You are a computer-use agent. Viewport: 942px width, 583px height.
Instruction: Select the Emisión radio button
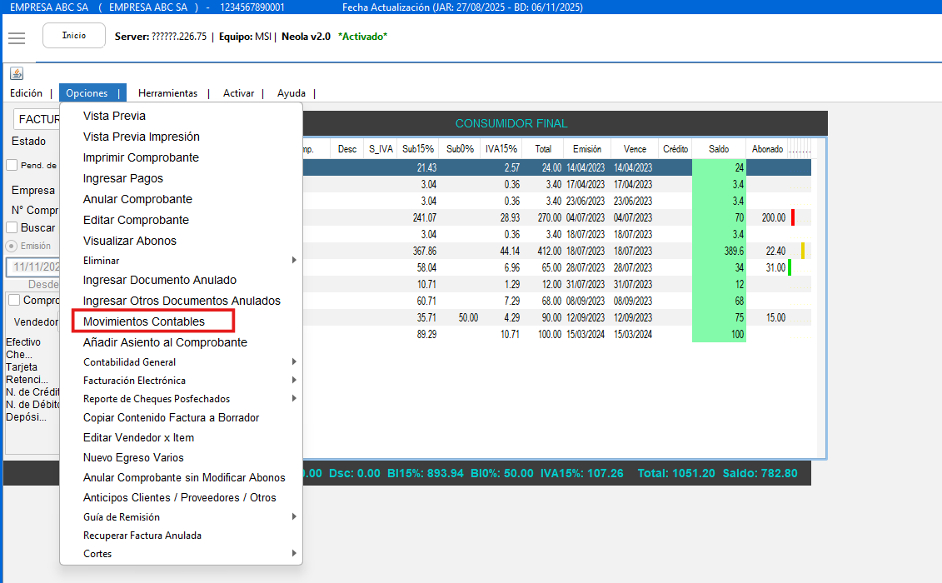(x=12, y=246)
